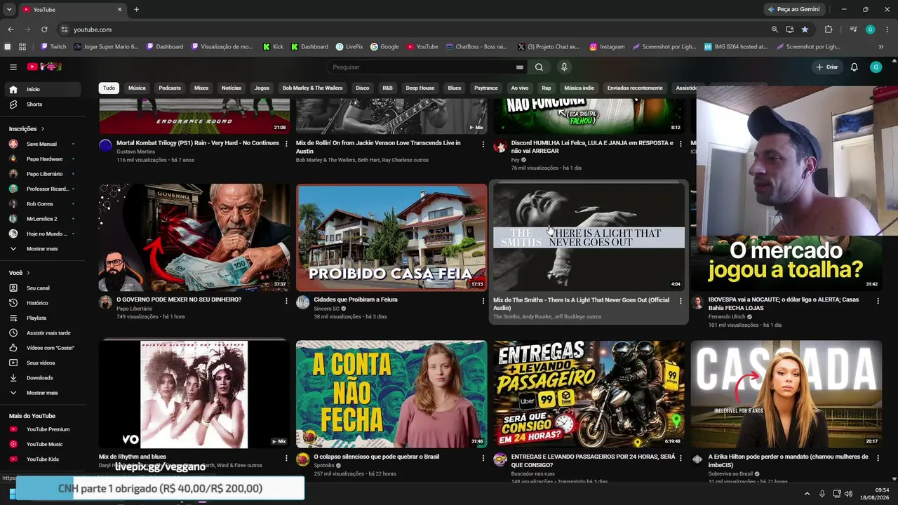Show hidden system tray icons
The width and height of the screenshot is (898, 505).
807,494
